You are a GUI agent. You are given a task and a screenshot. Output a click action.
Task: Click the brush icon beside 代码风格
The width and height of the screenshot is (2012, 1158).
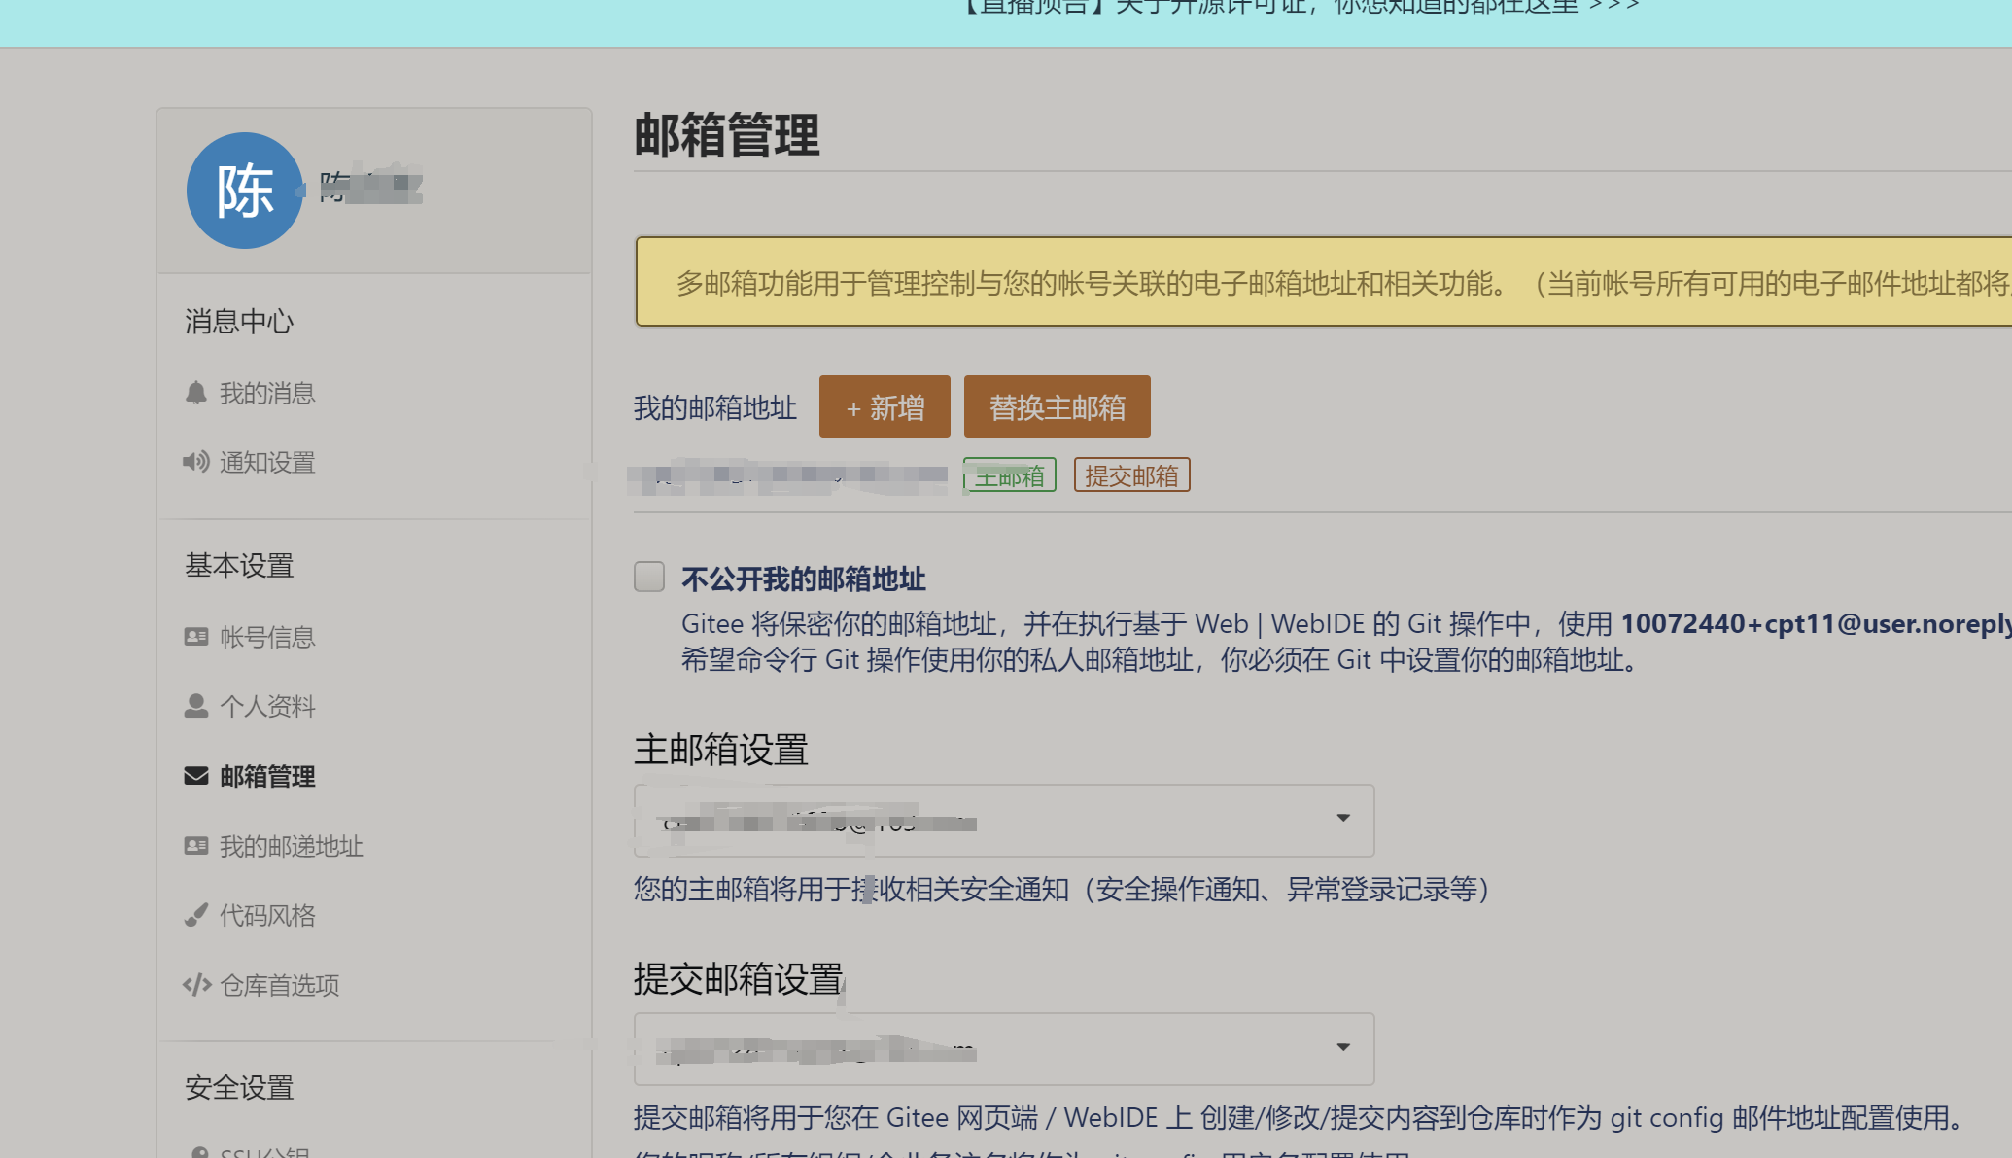[196, 915]
